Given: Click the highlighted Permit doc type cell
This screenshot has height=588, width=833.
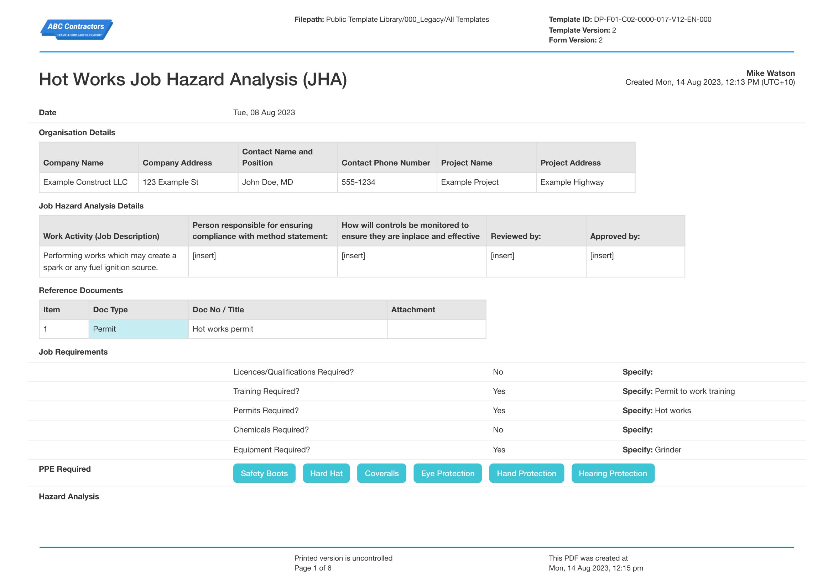Looking at the screenshot, I should 139,329.
